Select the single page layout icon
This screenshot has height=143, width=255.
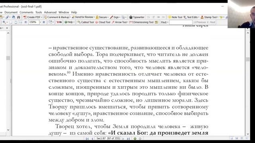(232, 138)
